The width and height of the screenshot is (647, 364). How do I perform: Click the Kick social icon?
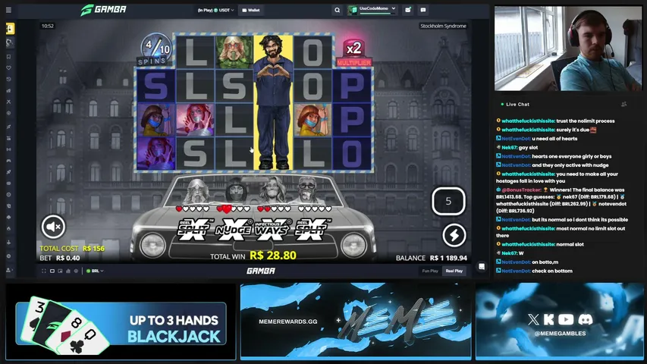click(x=549, y=319)
